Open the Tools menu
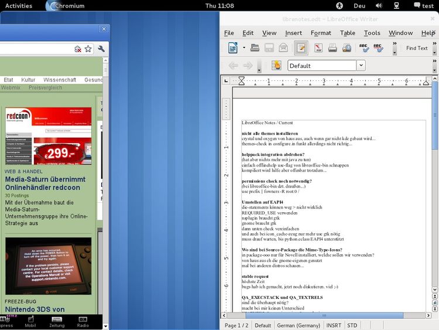The image size is (439, 330). (x=372, y=33)
